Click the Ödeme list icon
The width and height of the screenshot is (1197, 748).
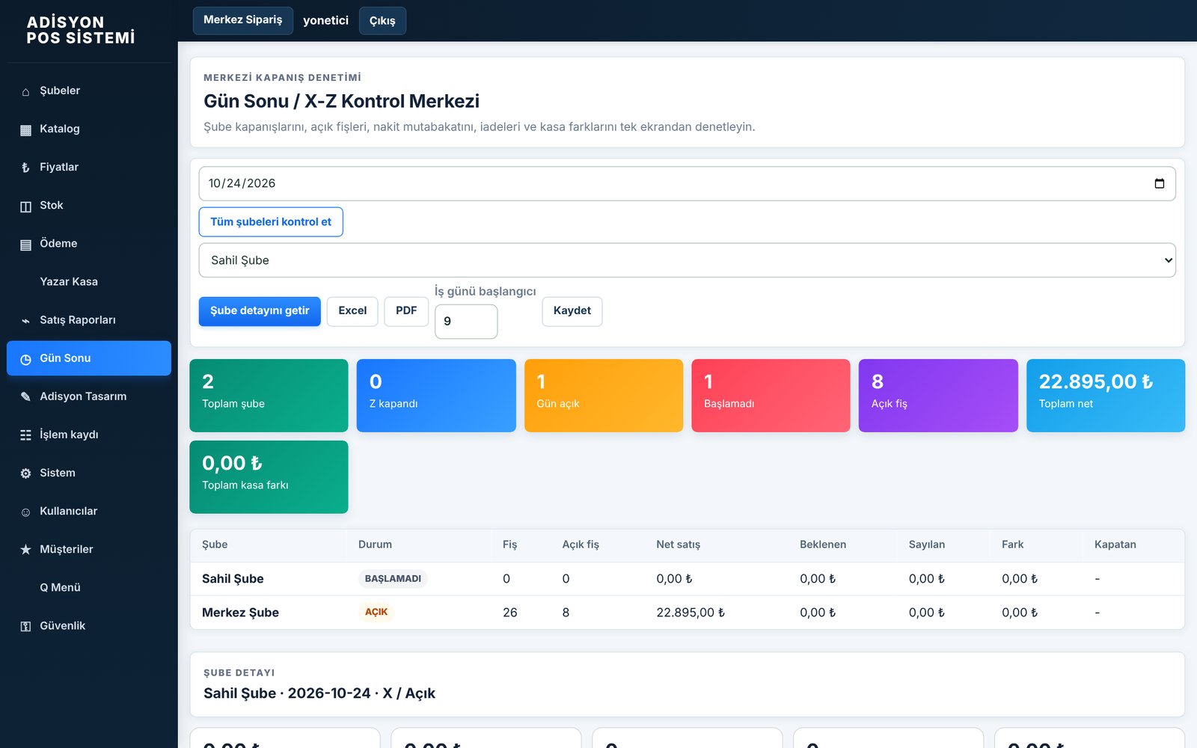point(25,244)
